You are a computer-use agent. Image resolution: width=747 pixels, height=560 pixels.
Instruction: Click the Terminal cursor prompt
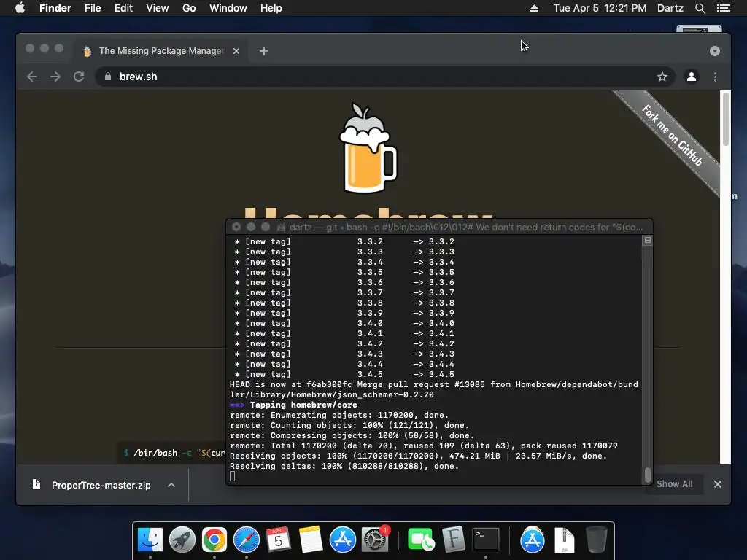233,476
